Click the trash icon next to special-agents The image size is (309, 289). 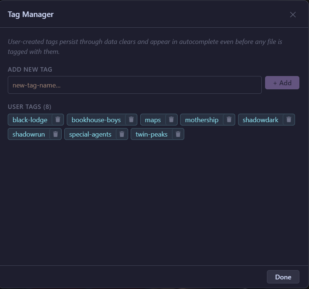122,134
